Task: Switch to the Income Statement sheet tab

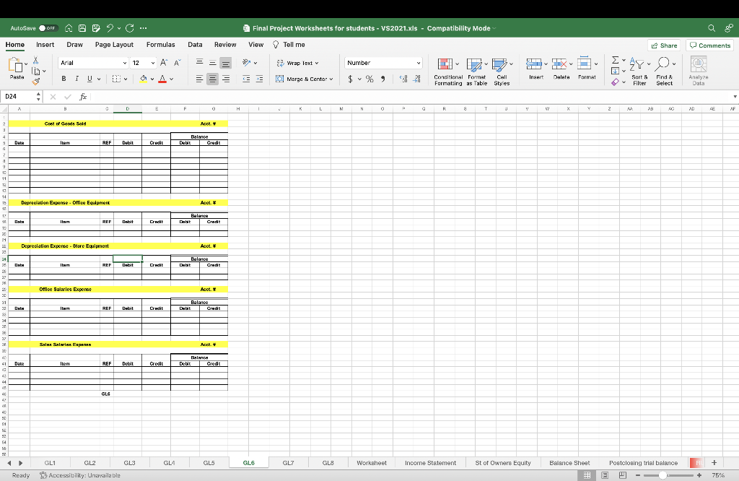Action: [430, 463]
